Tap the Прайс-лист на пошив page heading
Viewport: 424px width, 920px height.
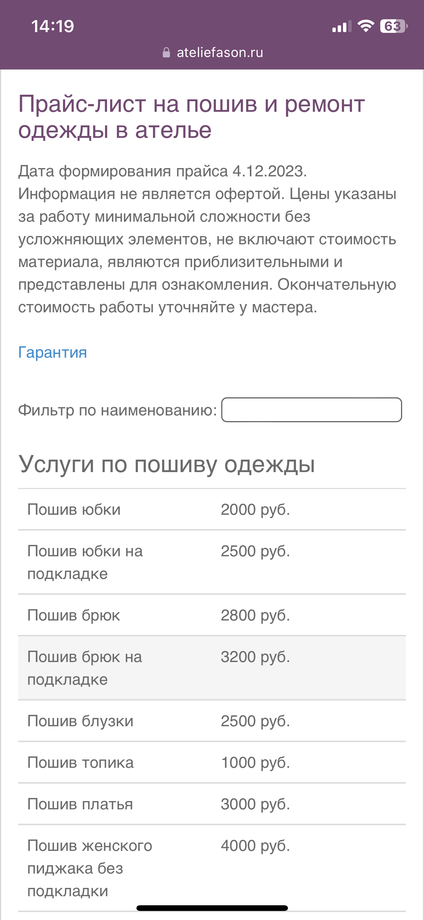191,117
